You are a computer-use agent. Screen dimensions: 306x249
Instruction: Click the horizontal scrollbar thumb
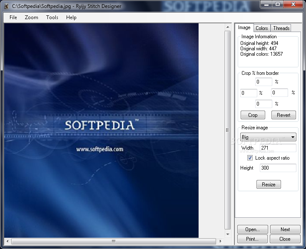(x=114, y=241)
